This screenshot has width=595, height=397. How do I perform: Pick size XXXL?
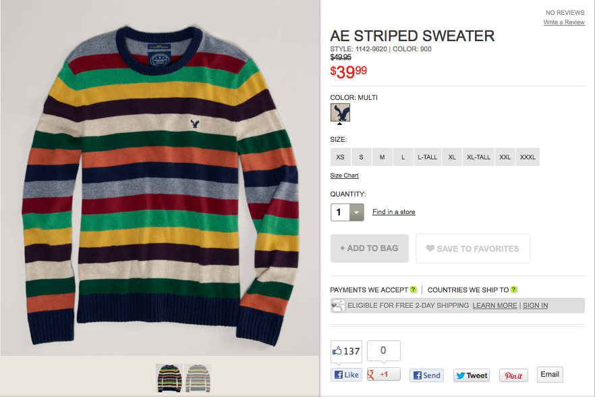coord(528,157)
